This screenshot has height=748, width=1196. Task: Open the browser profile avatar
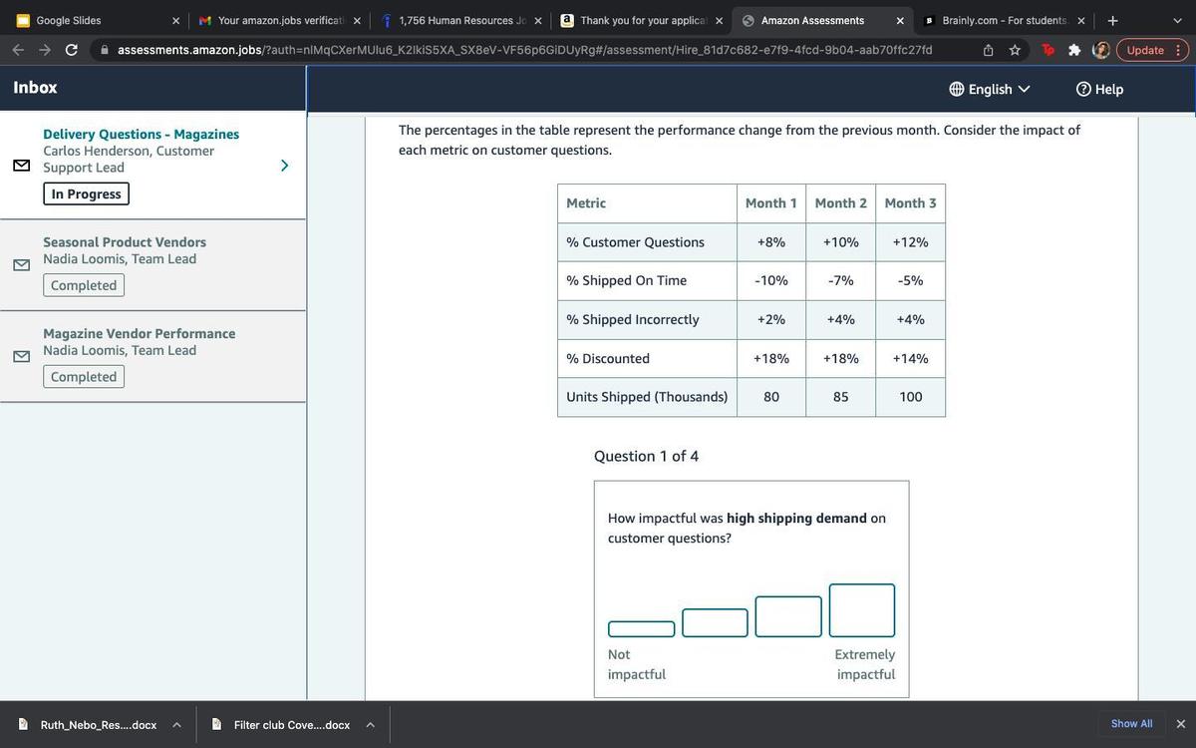pyautogui.click(x=1101, y=50)
